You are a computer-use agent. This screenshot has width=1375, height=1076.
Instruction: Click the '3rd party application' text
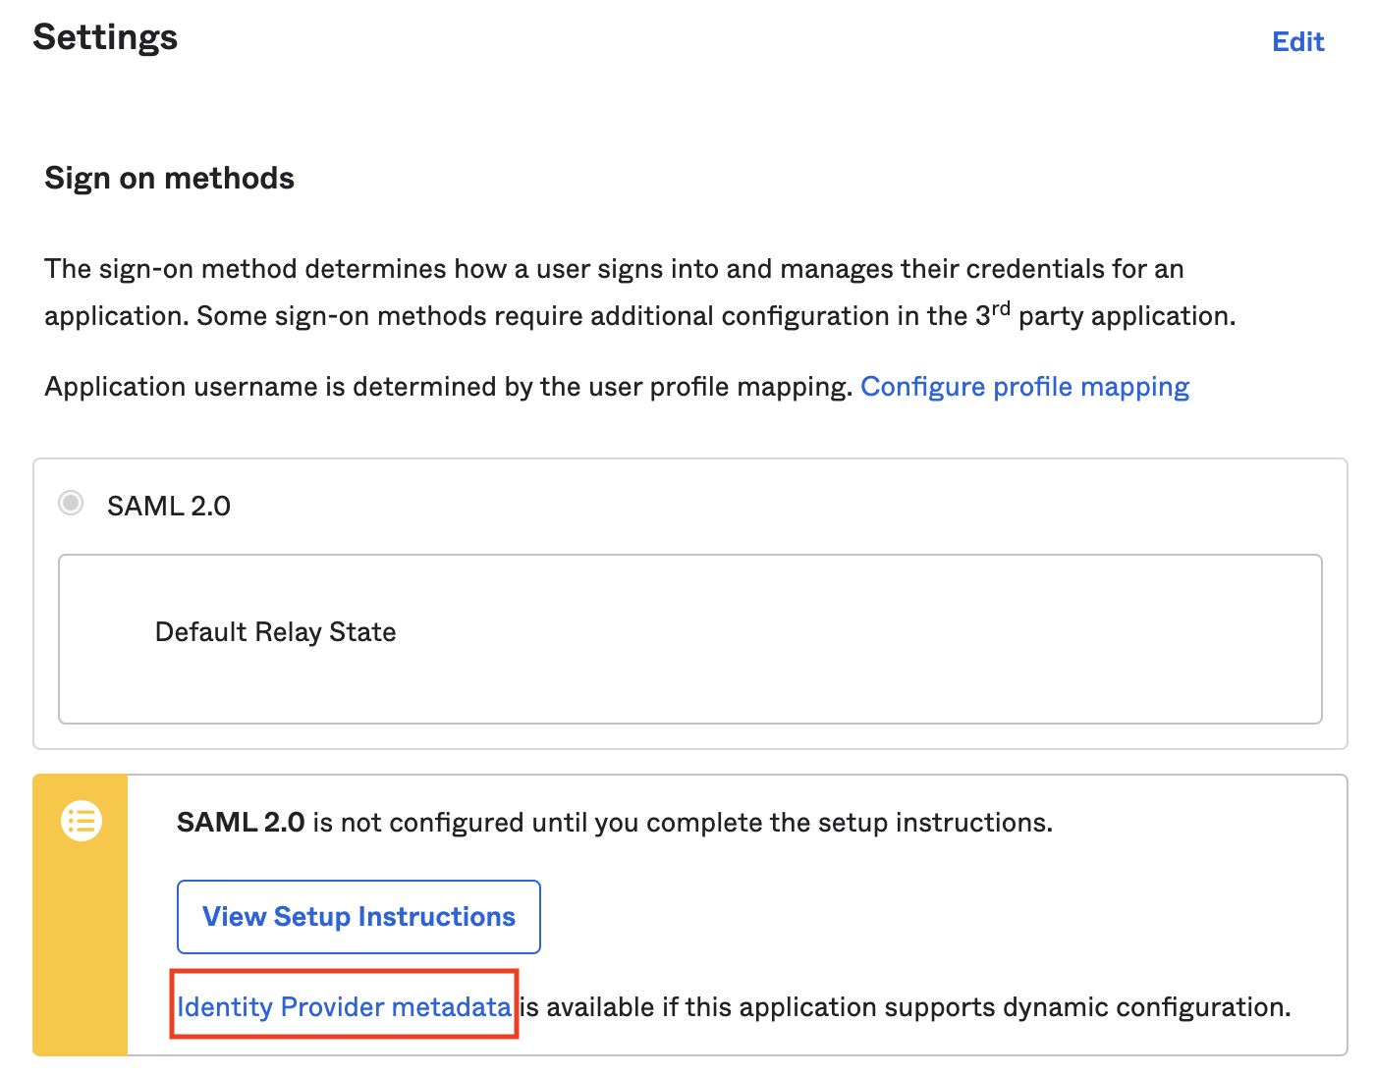pos(1105,315)
